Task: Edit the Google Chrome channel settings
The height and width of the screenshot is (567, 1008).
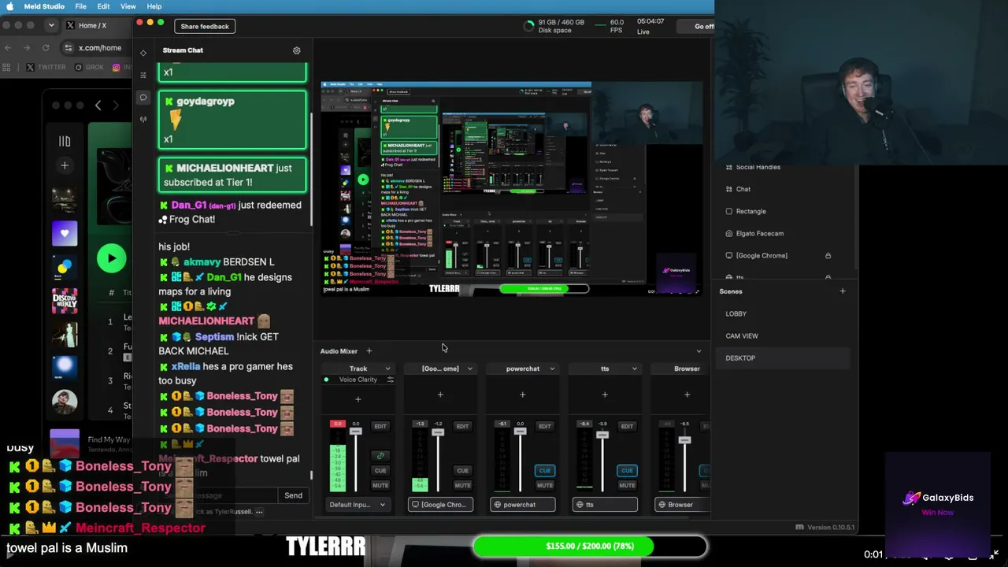Action: (x=462, y=426)
